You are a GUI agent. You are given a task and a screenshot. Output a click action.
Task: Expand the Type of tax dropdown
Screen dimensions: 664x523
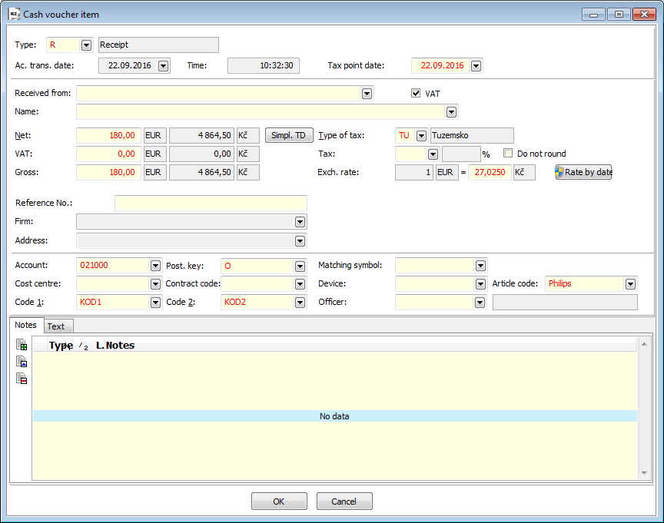pos(421,136)
